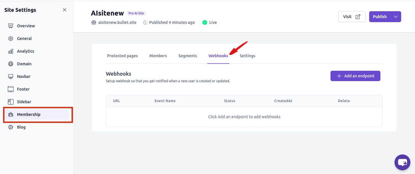Click the General gear icon
The height and width of the screenshot is (174, 415).
[11, 39]
